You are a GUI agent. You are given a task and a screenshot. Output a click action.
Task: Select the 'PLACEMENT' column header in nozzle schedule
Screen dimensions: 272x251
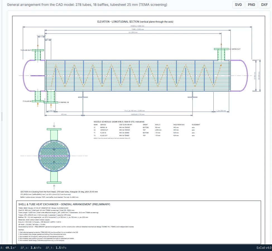coord(196,125)
